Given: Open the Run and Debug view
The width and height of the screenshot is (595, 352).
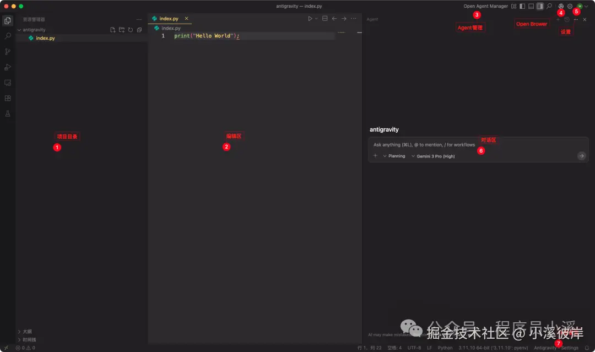Looking at the screenshot, I should pos(8,67).
